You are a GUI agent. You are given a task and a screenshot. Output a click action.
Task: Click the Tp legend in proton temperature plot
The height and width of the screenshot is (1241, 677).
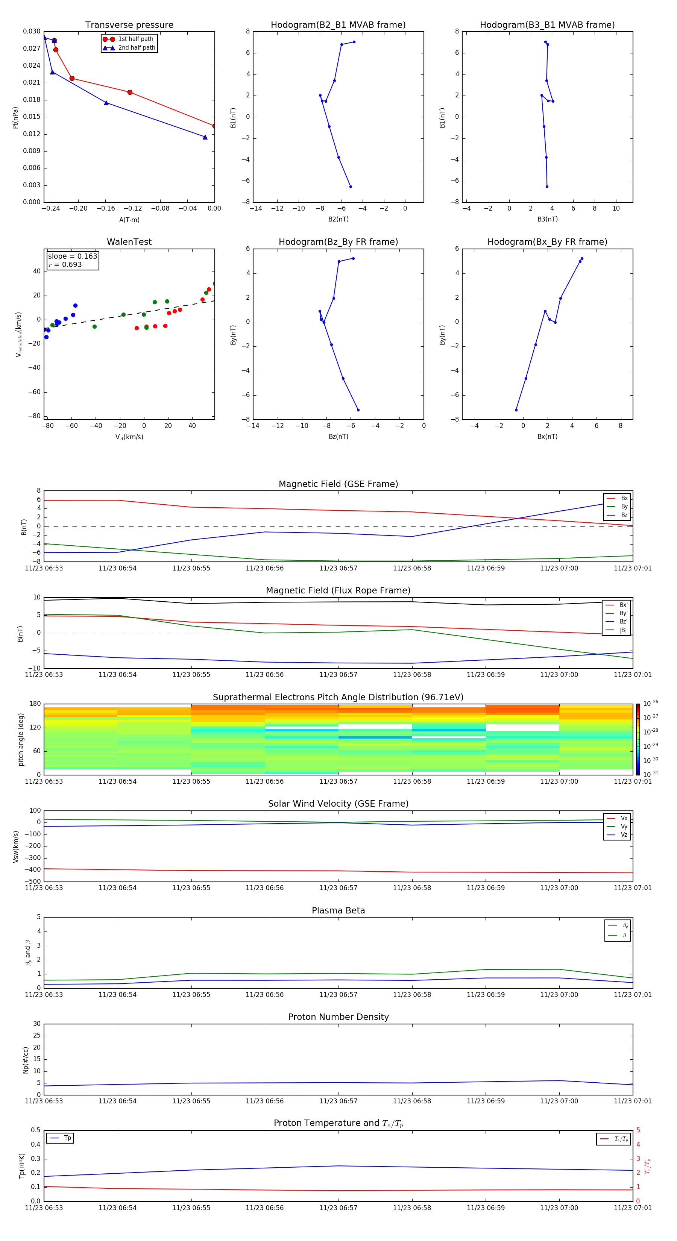61,1138
